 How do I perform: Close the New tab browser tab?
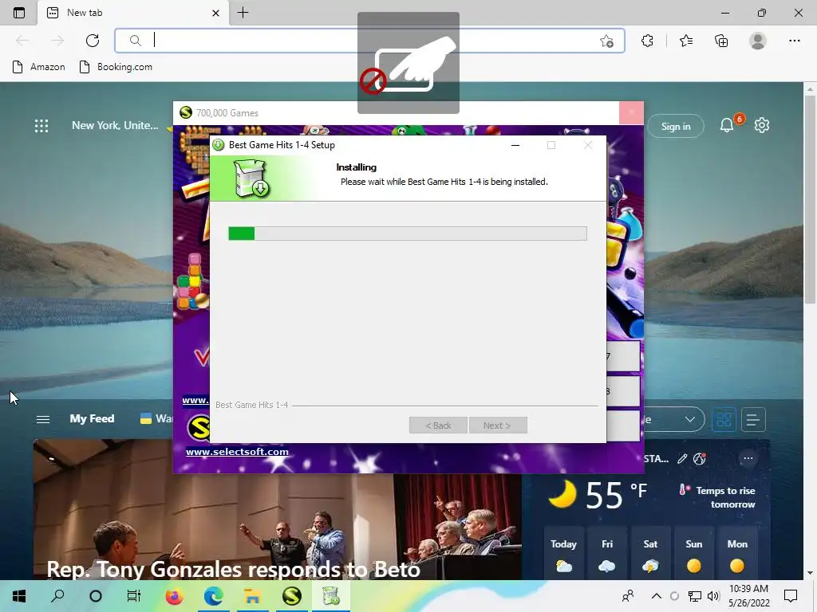(x=215, y=13)
